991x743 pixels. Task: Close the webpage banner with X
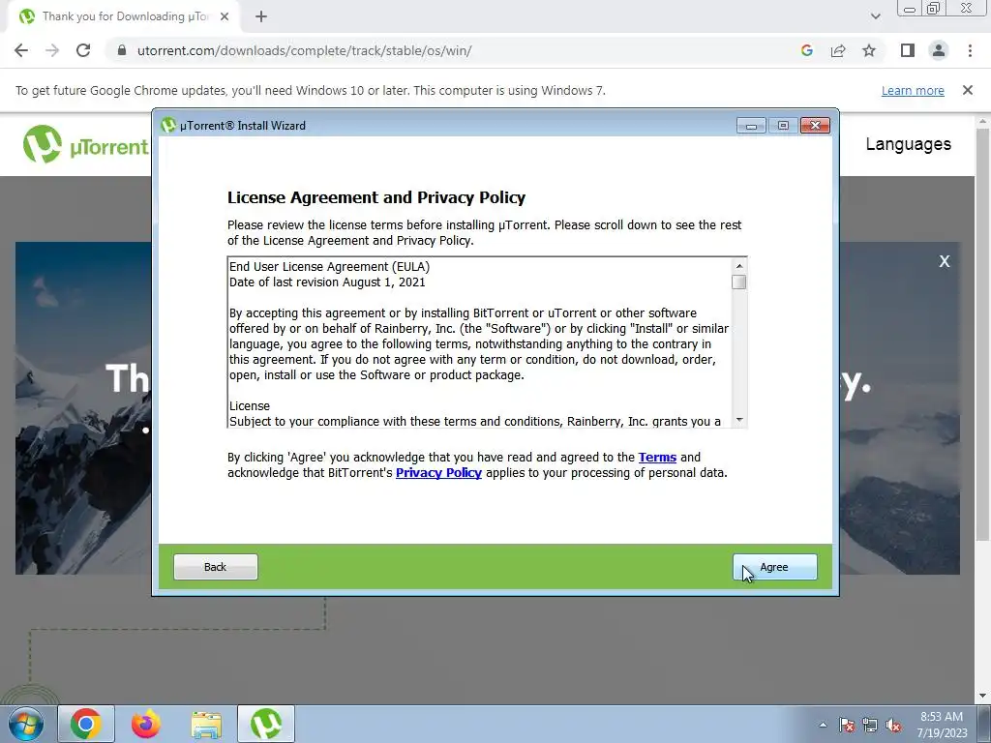(945, 261)
